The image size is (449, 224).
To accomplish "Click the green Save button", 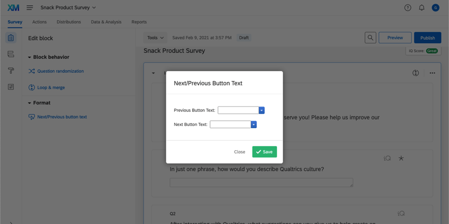I will tap(264, 152).
